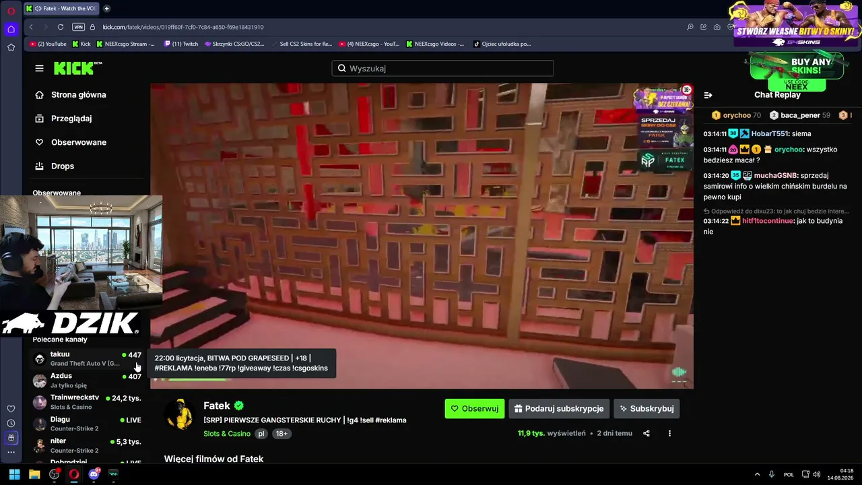Open the Ojciec ufoludka TikTok bookmark
The height and width of the screenshot is (485, 862).
point(502,44)
